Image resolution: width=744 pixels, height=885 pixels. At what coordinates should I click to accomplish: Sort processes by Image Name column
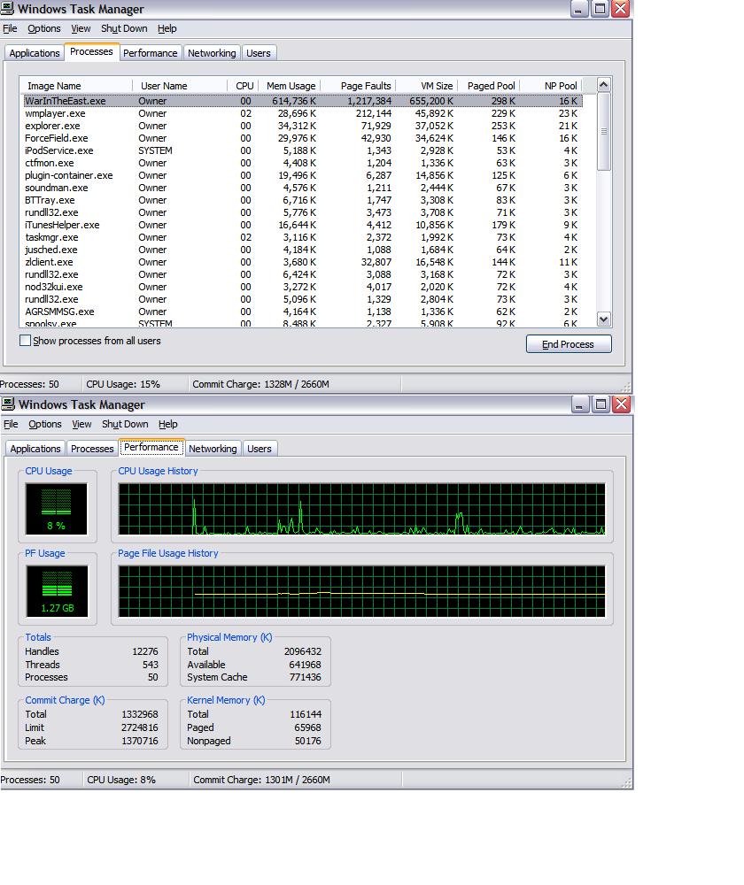click(x=76, y=86)
